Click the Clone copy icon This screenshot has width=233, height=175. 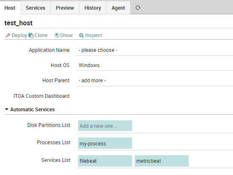31,35
